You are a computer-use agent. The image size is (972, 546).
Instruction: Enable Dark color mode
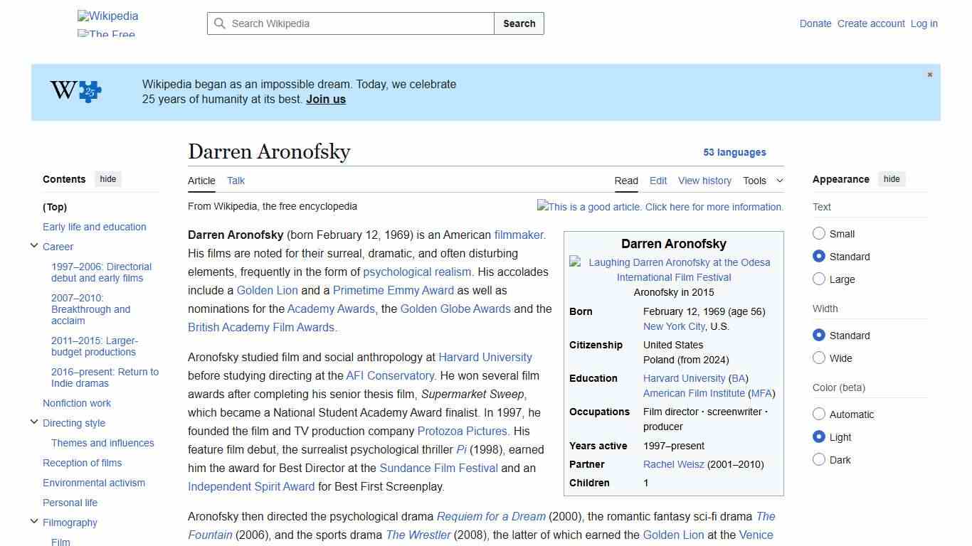coord(819,460)
